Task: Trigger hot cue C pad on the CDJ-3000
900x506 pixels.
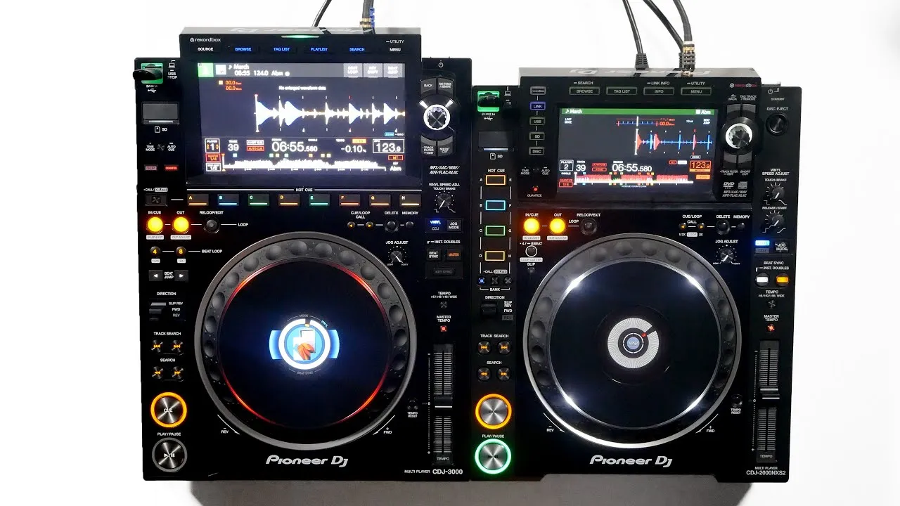Action: pyautogui.click(x=259, y=200)
